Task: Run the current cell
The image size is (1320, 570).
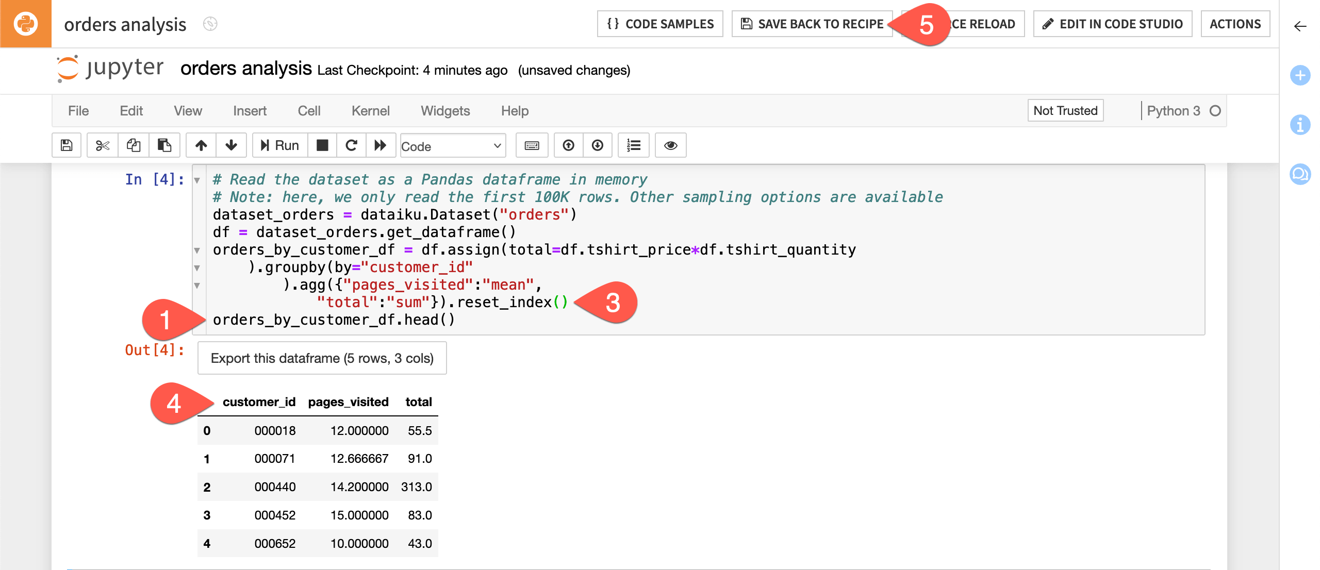Action: 278,145
